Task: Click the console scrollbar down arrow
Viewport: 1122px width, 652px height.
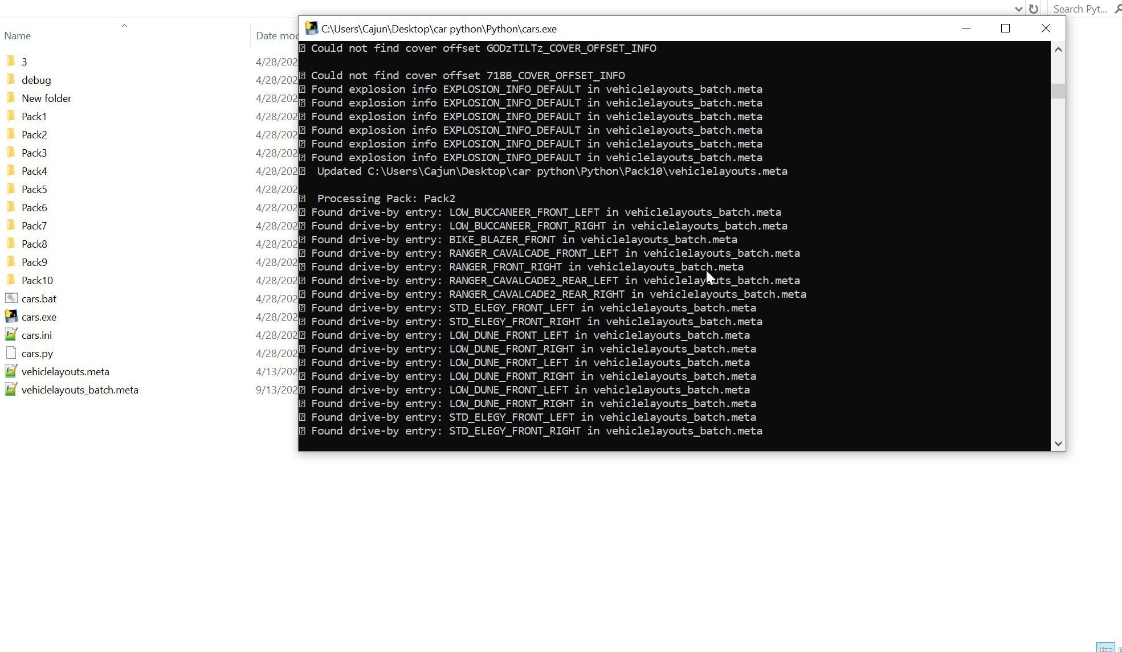Action: tap(1058, 444)
